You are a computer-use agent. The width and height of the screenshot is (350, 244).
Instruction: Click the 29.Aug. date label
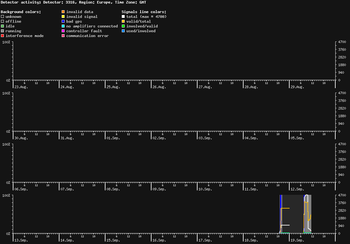pos(297,87)
